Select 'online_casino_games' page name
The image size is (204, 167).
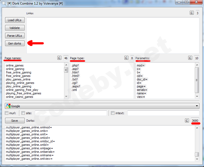[x=20, y=97]
